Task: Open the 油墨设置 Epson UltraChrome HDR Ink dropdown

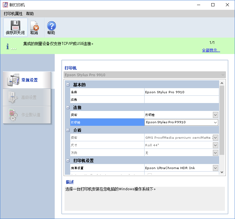Action: [x=215, y=168]
